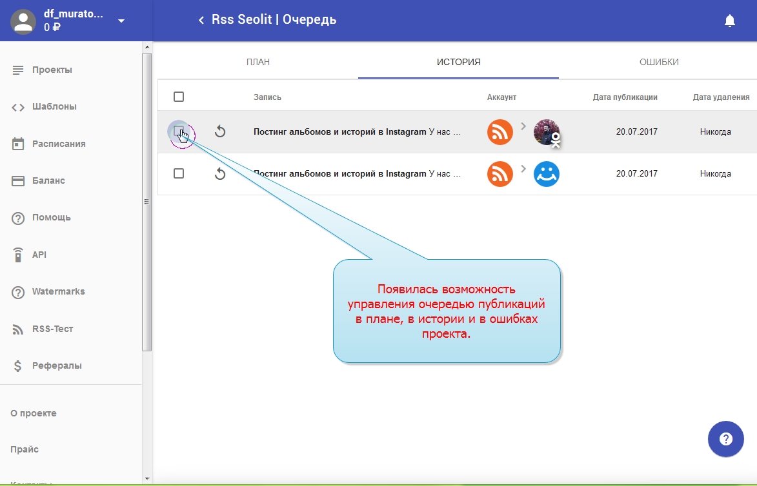Viewport: 757px width, 486px height.
Task: Click the repeat icon in second row
Action: (x=220, y=174)
